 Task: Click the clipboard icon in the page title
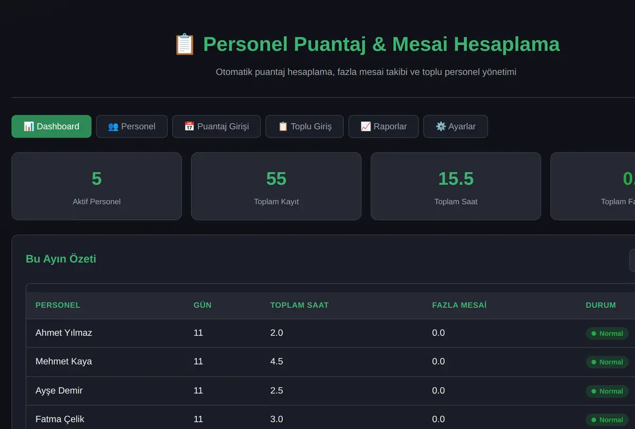(x=185, y=44)
